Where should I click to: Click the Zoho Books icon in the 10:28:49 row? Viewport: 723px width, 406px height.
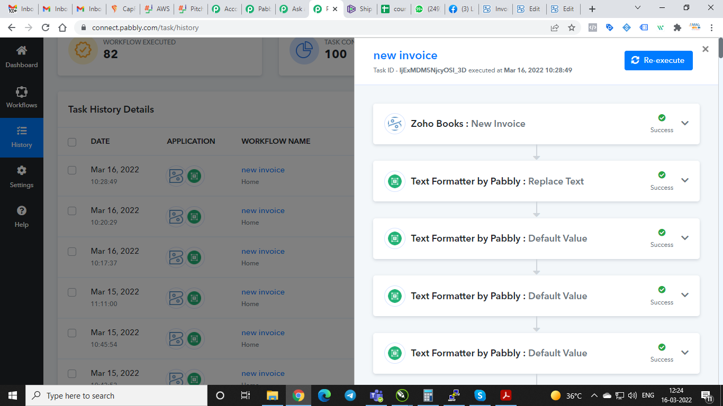coord(176,176)
